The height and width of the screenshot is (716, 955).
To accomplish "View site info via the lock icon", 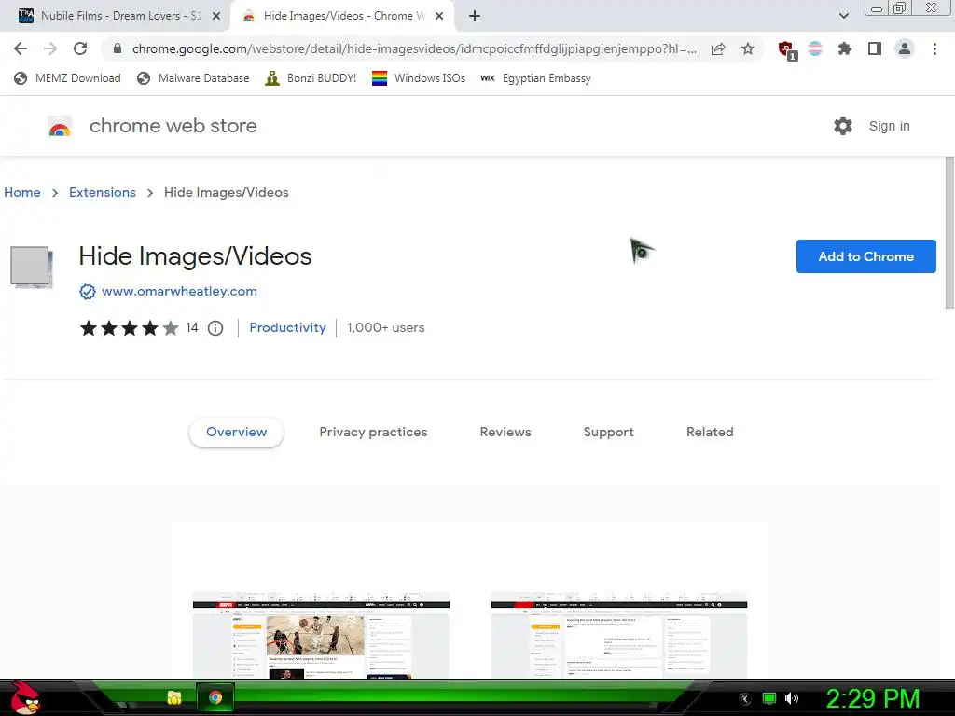I will click(118, 48).
